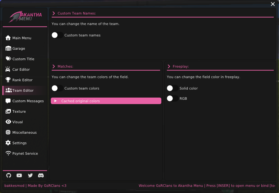
Task: Select the Rank Editor trophy icon
Action: [x=8, y=80]
